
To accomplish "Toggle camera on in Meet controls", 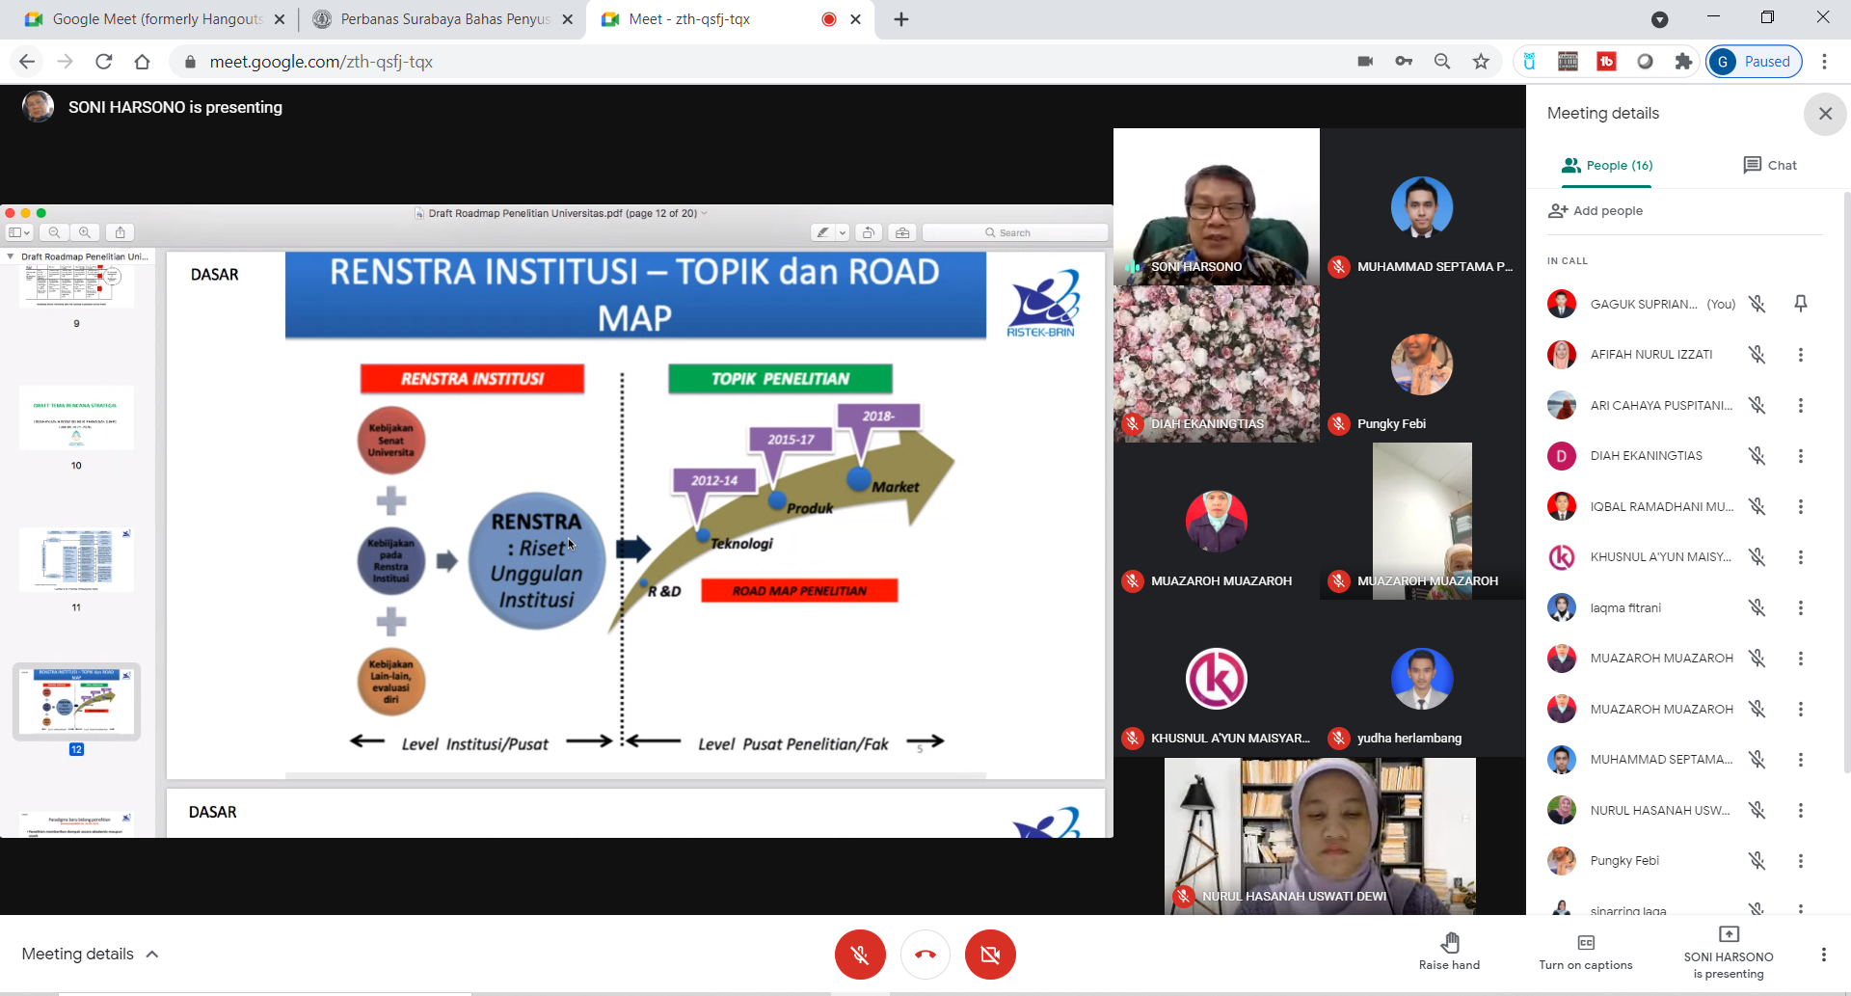I will pos(990,955).
